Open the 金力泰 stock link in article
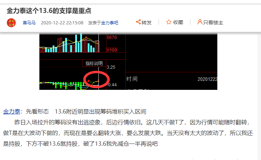The height and width of the screenshot is (160, 261). pos(12,112)
